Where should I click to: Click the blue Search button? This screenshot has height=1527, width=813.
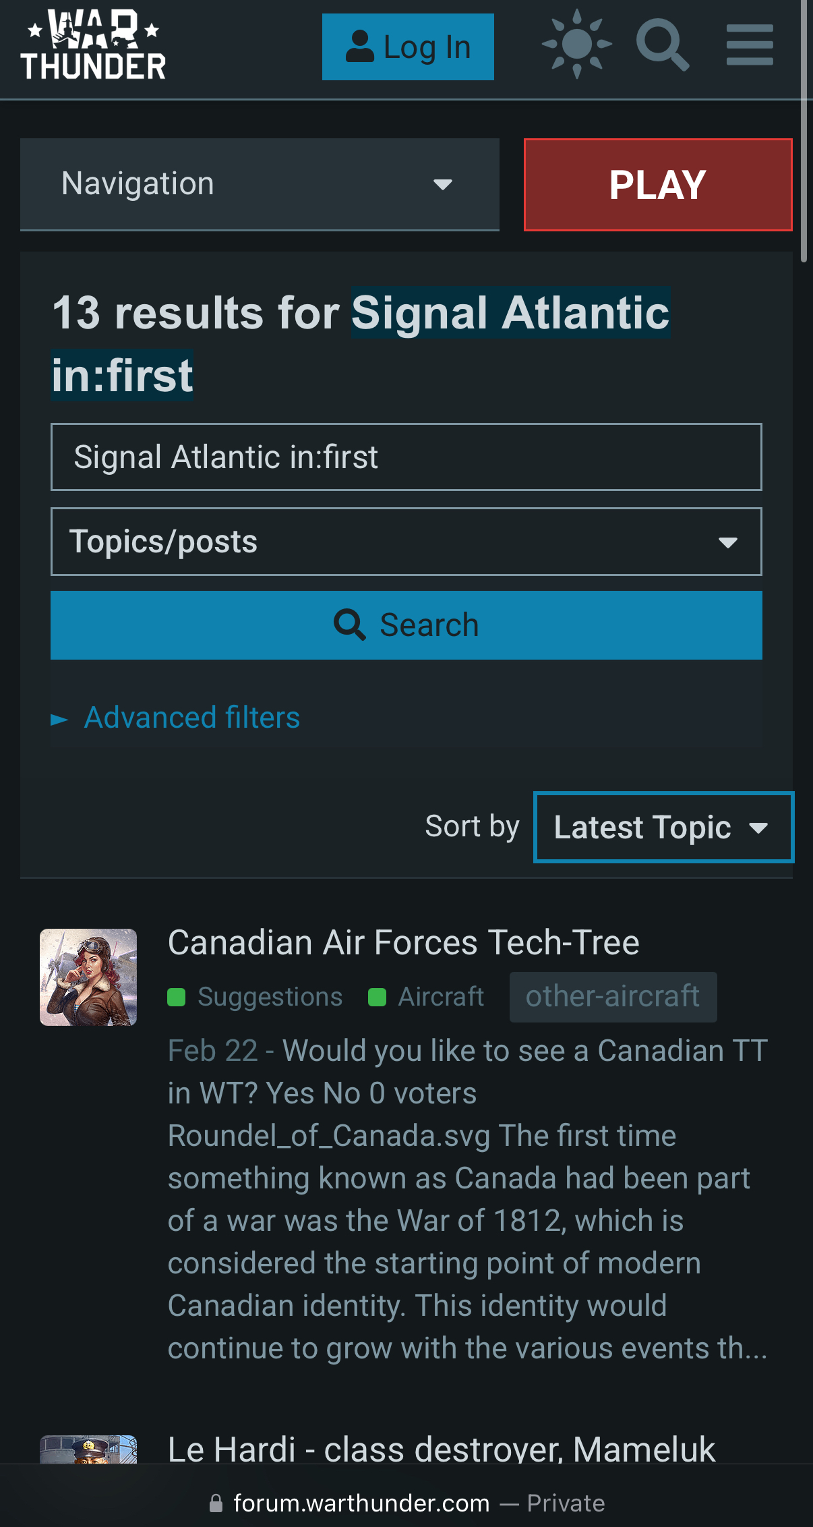[x=406, y=625]
